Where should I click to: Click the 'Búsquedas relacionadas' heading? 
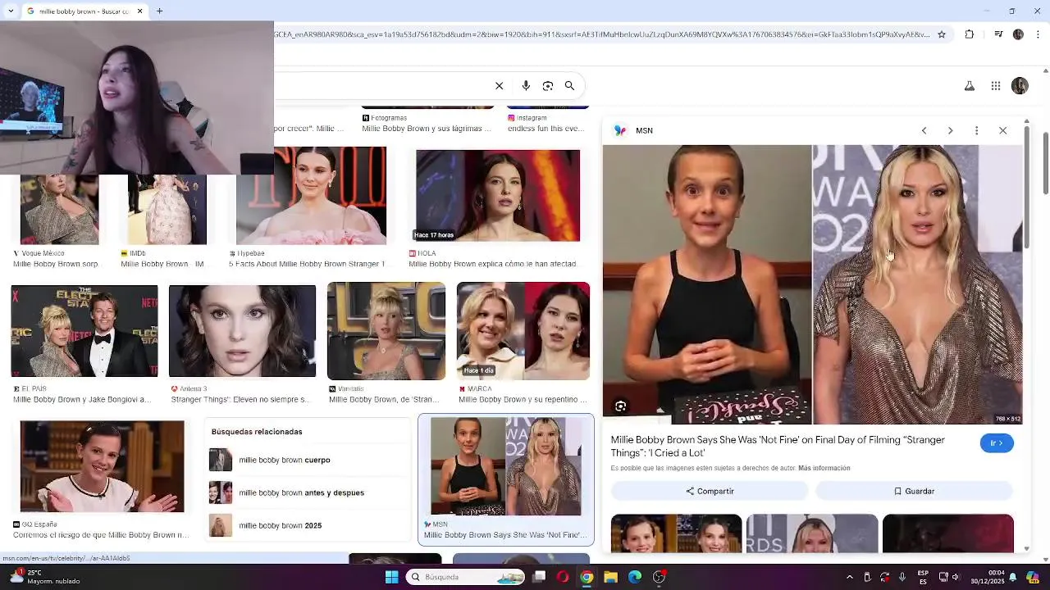257,432
